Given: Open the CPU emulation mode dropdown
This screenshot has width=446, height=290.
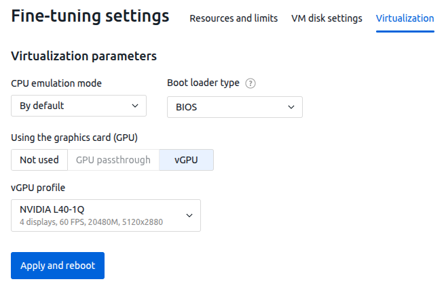Looking at the screenshot, I should pos(79,106).
